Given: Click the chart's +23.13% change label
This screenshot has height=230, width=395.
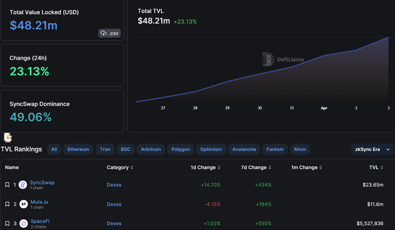Looking at the screenshot, I should coord(185,21).
